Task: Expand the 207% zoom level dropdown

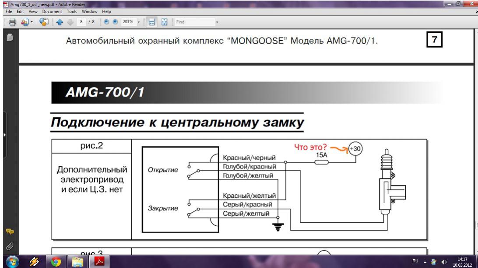Action: point(139,22)
